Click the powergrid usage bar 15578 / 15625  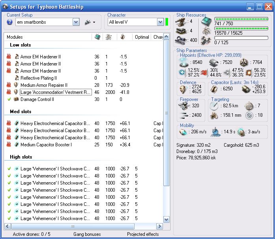point(241,28)
